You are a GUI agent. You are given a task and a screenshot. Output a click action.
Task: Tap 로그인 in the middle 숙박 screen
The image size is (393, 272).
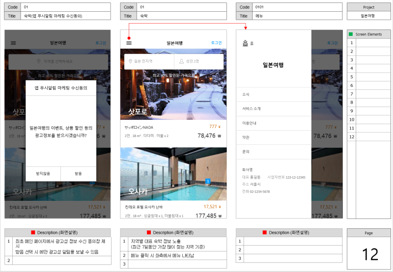217,43
